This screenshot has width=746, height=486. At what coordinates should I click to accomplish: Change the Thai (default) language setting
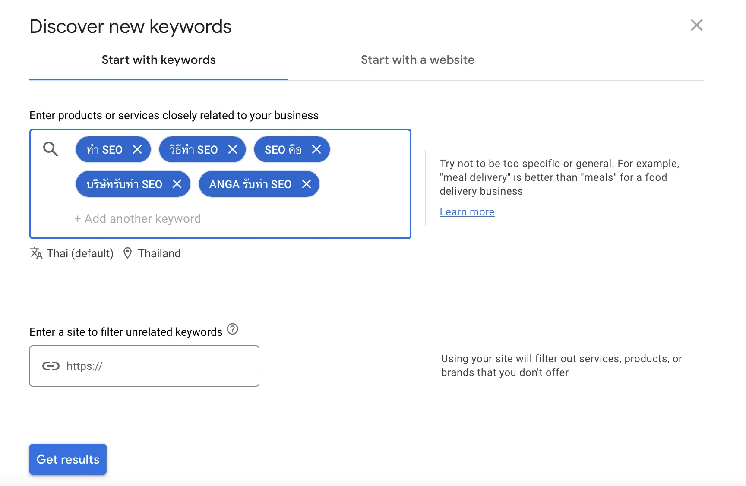80,253
